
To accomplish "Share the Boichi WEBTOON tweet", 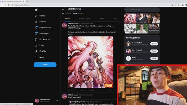I will coord(101,90).
